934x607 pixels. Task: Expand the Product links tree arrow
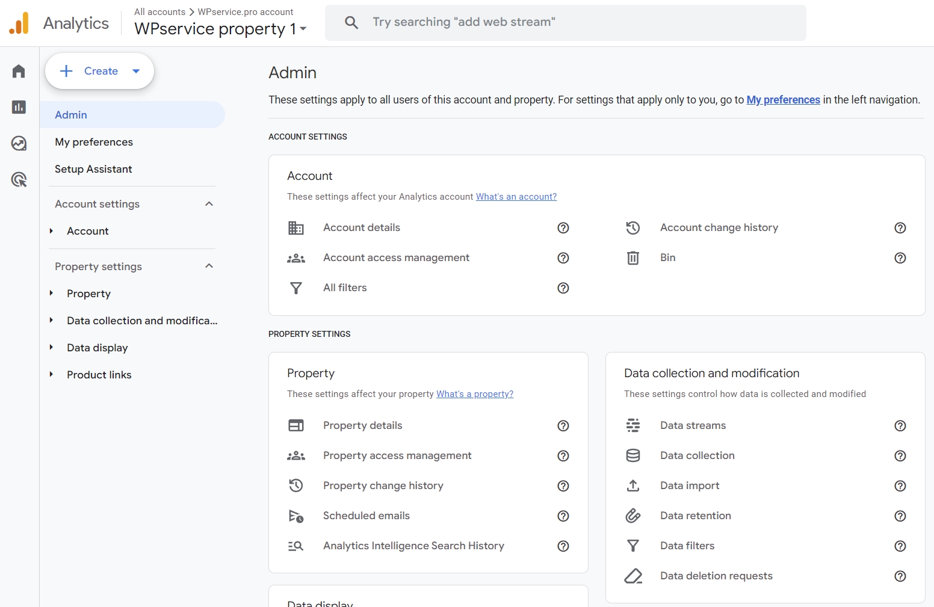51,375
